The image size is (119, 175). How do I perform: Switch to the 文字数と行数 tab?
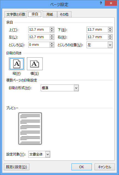pos(16,14)
